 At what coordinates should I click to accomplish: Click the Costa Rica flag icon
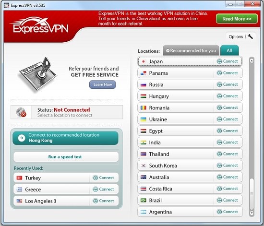pos(144,189)
